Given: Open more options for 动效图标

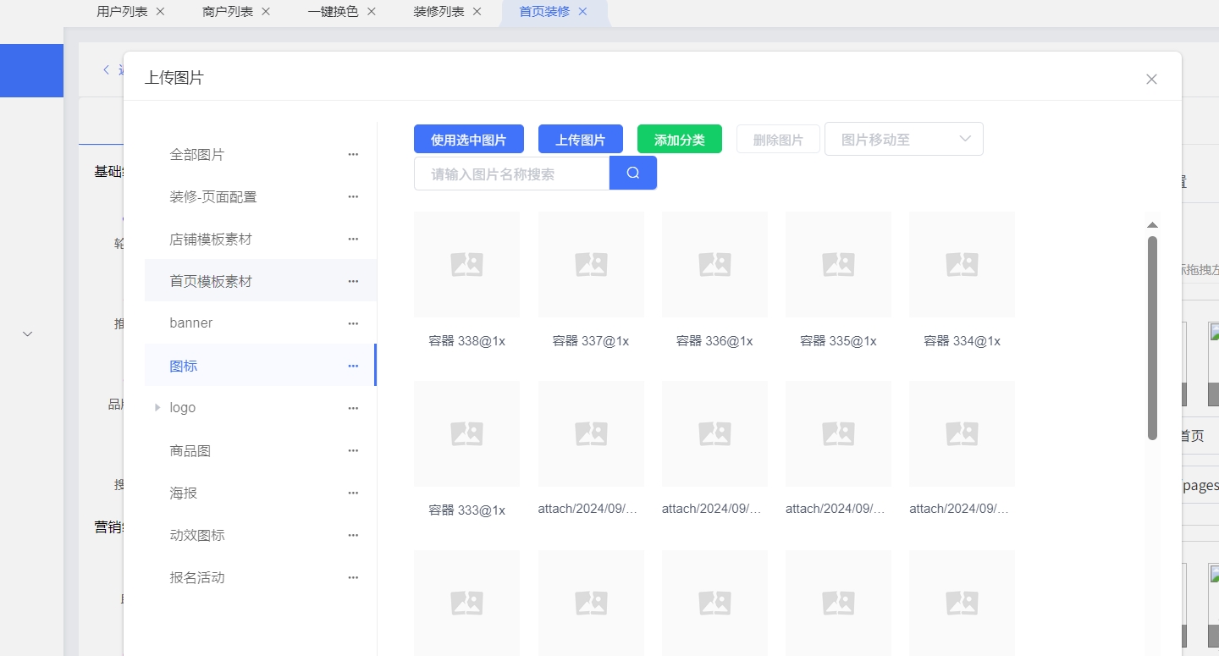Looking at the screenshot, I should point(353,536).
